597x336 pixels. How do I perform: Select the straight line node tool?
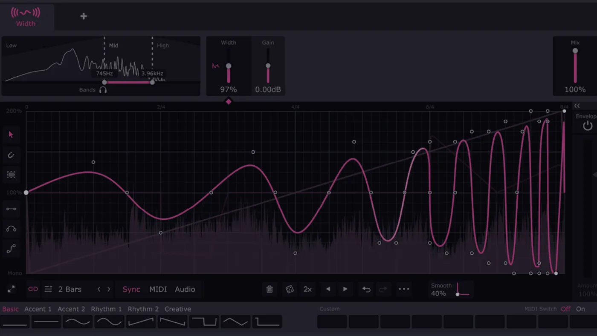(x=11, y=209)
